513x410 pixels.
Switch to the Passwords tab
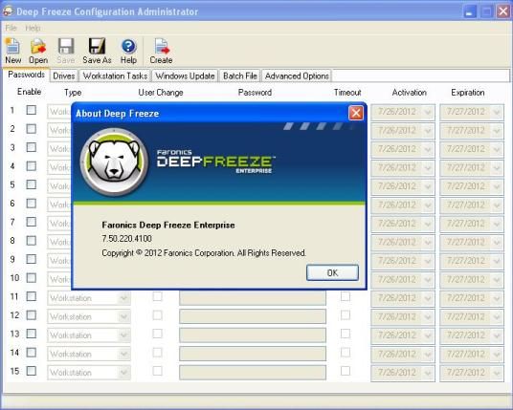pos(26,75)
